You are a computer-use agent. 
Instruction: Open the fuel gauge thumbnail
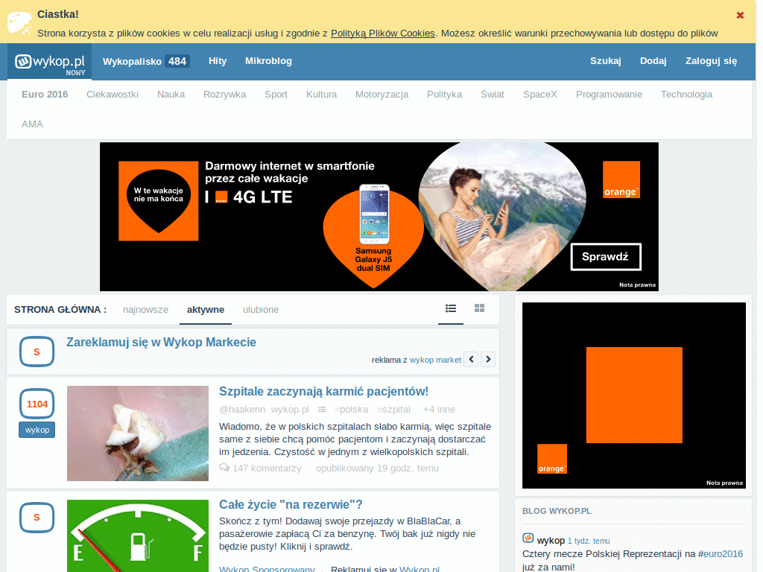138,536
